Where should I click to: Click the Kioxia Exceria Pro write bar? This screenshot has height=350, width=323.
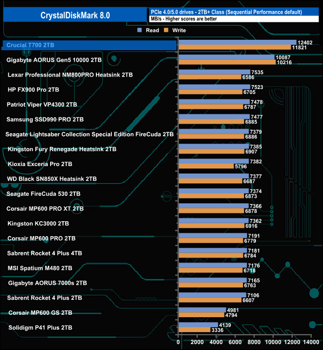(x=206, y=166)
